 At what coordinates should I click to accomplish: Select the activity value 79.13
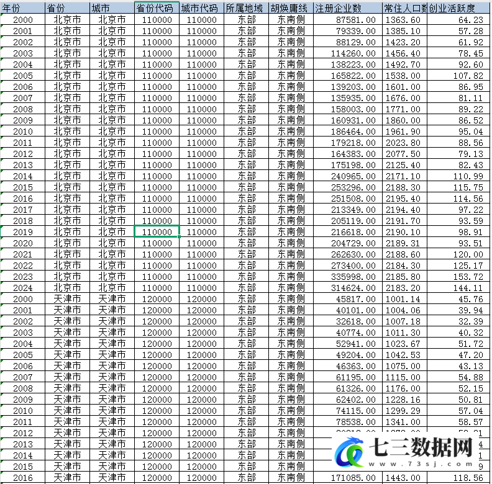(458, 154)
